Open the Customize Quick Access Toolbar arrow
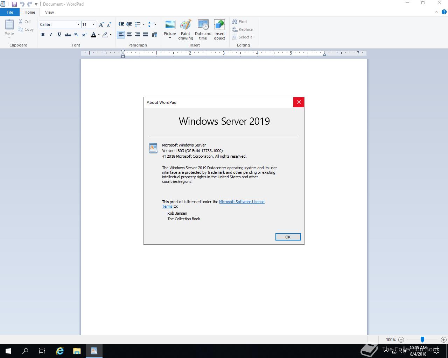This screenshot has width=448, height=358. pyautogui.click(x=36, y=5)
